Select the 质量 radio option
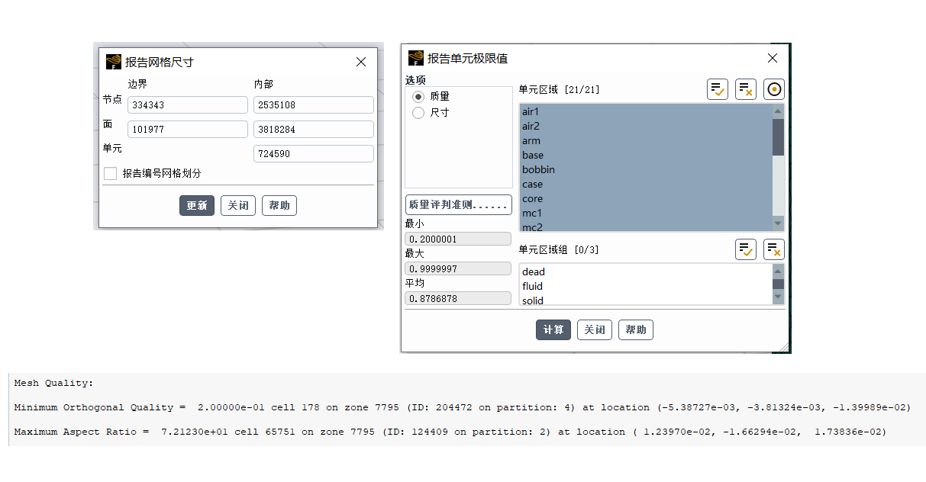 [418, 97]
